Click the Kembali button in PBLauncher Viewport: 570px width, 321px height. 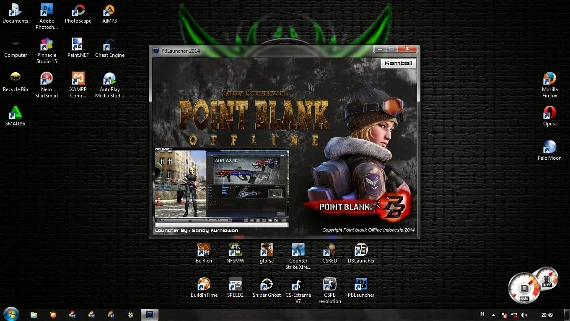pos(398,64)
